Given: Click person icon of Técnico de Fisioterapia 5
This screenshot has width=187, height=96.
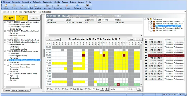Looking at the screenshot, I should coord(154,31).
